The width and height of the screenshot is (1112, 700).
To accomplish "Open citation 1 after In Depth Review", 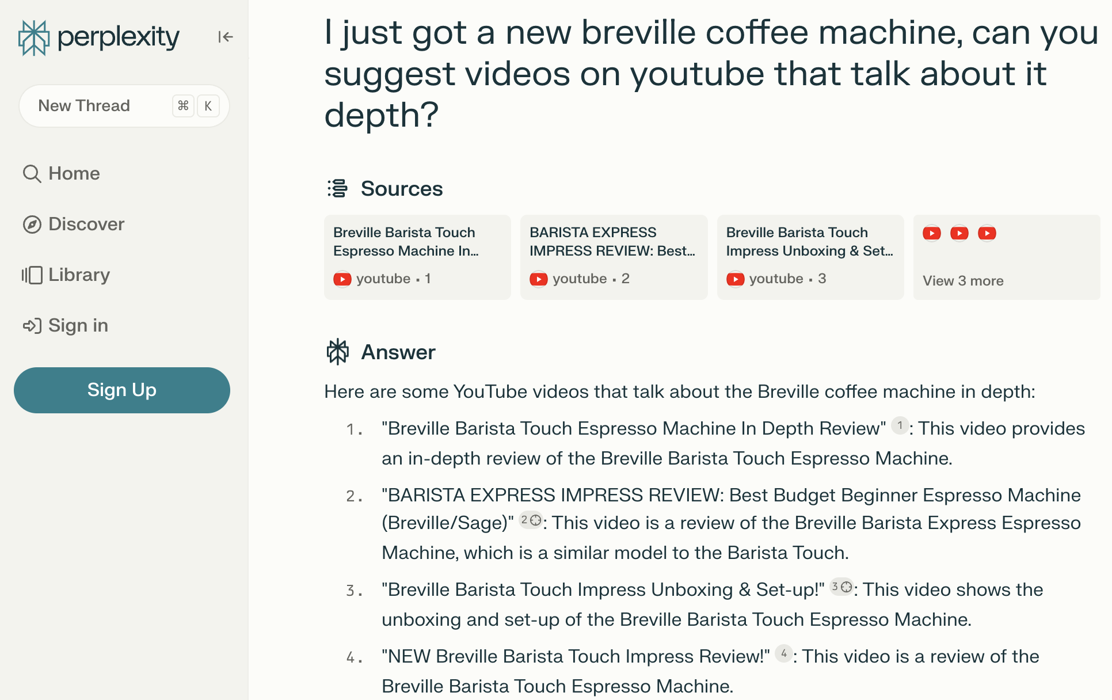I will coord(900,425).
